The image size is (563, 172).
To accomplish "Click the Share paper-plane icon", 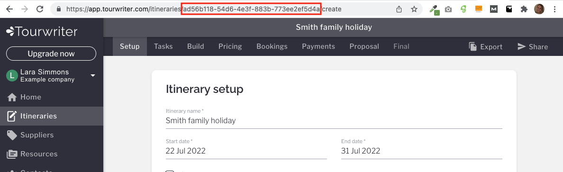I will point(521,47).
